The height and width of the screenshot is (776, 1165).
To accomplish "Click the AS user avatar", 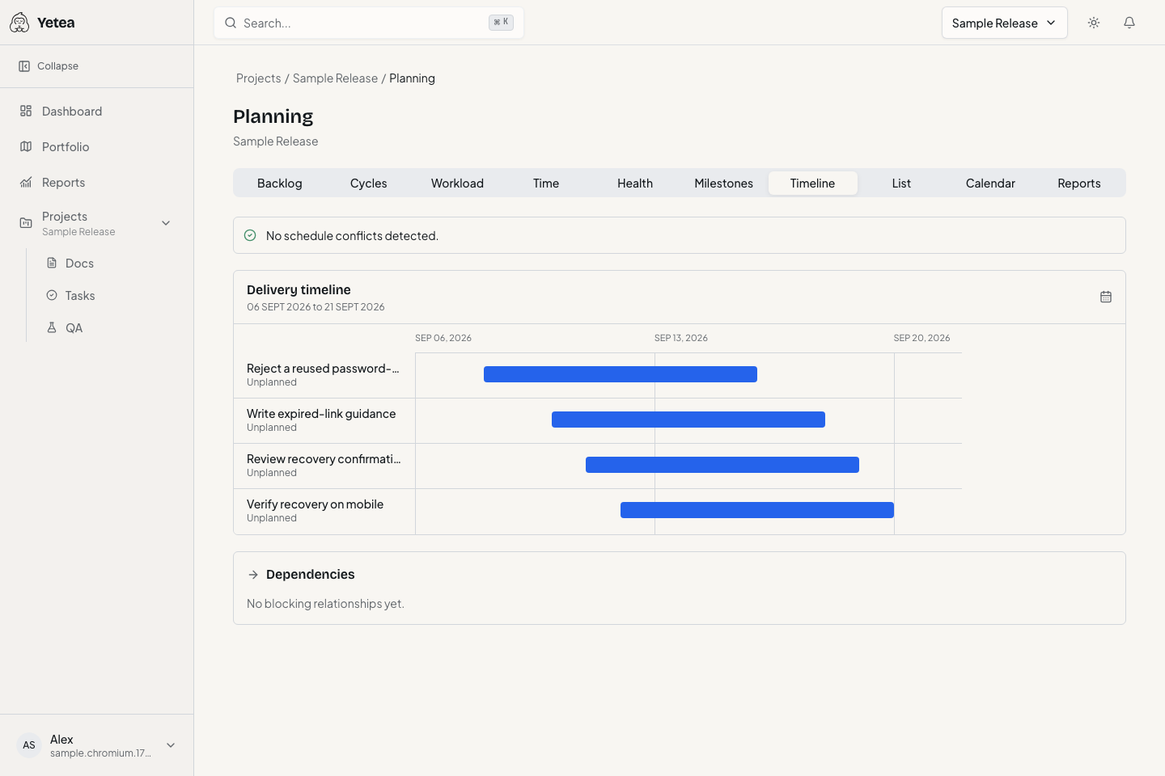I will [x=29, y=745].
